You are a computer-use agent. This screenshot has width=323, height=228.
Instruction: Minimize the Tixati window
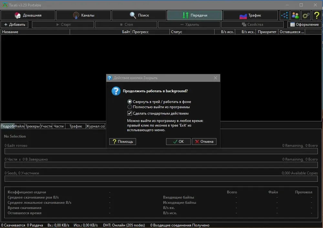(287, 5)
